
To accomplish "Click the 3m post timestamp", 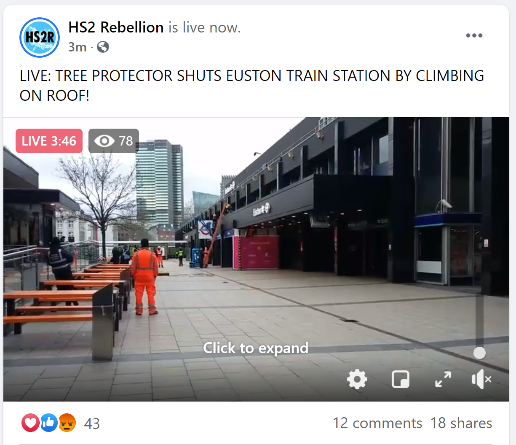I will [78, 47].
